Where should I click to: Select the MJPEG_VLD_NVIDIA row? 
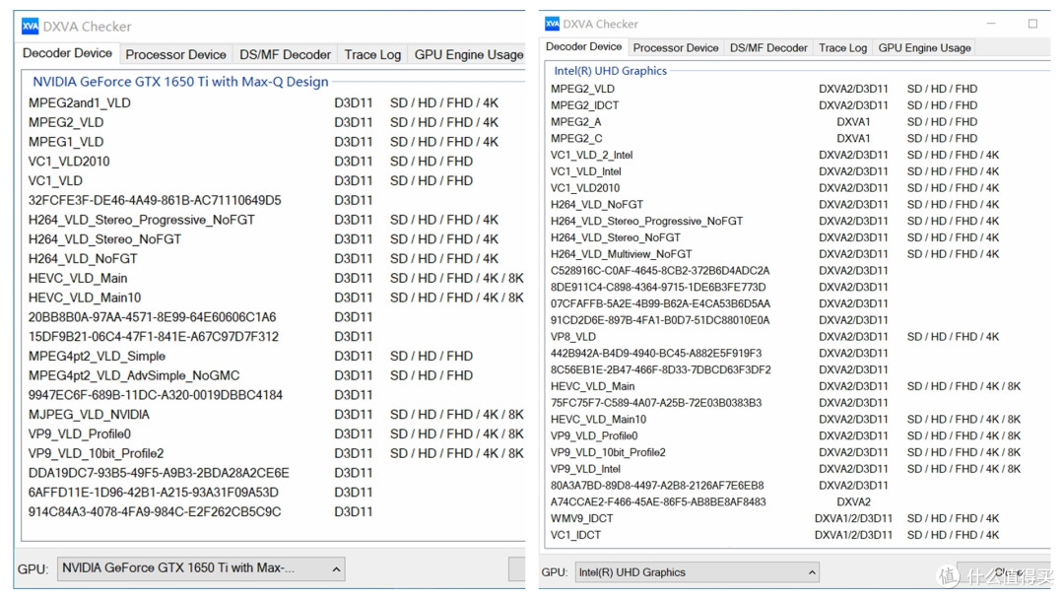click(276, 415)
